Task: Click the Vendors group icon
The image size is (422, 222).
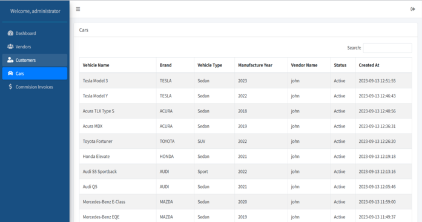Action: click(x=10, y=47)
